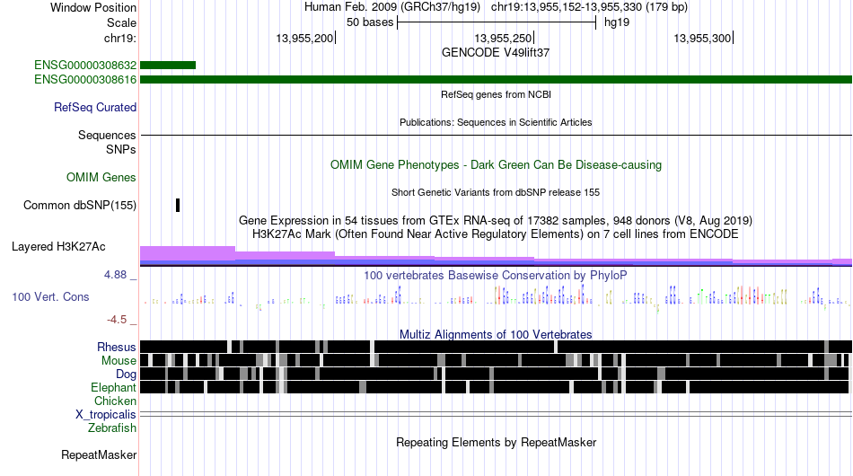
Task: Click the Rhesus alignment label
Action: click(117, 347)
